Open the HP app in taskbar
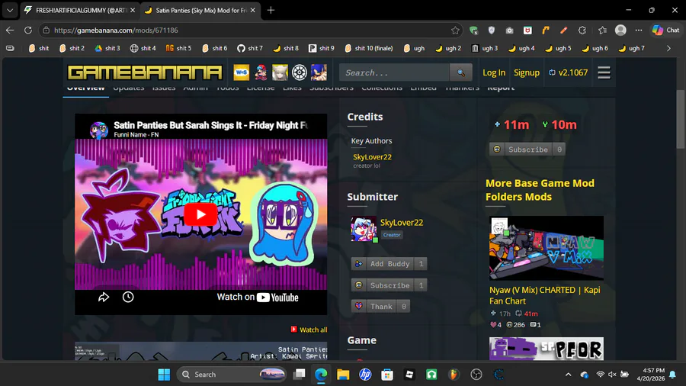This screenshot has height=386, width=686. [365, 375]
